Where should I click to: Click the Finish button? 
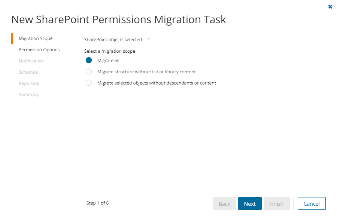[x=276, y=204]
